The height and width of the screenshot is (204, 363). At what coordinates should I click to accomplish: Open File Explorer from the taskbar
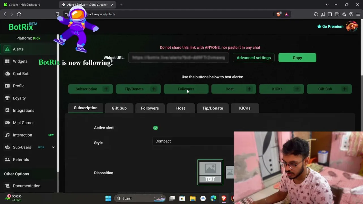(x=193, y=198)
